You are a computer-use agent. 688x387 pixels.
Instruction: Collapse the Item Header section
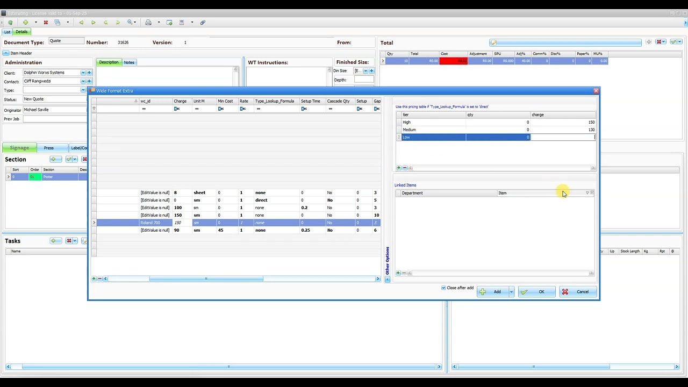[6, 53]
